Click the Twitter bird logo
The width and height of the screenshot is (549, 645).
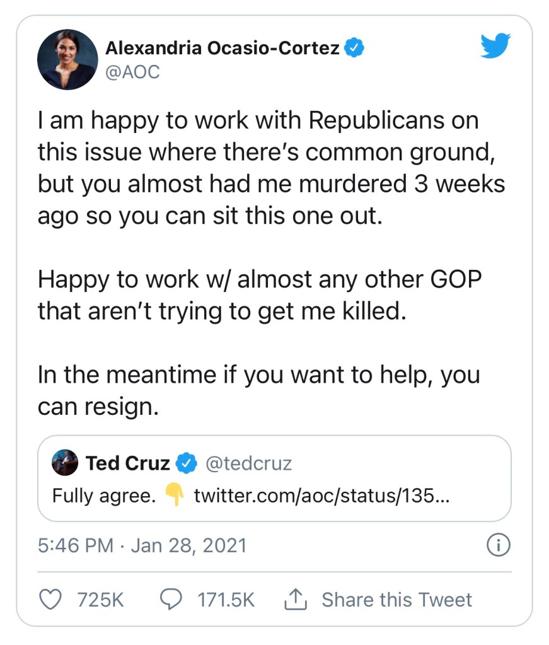[495, 47]
